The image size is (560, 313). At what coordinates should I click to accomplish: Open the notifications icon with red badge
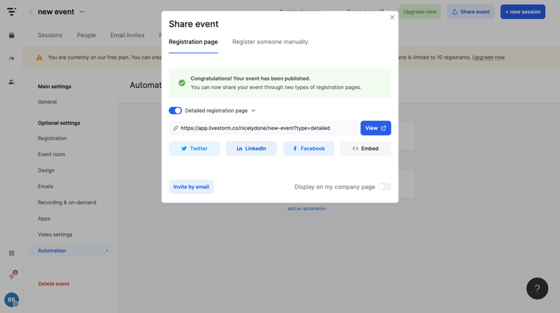(x=13, y=275)
